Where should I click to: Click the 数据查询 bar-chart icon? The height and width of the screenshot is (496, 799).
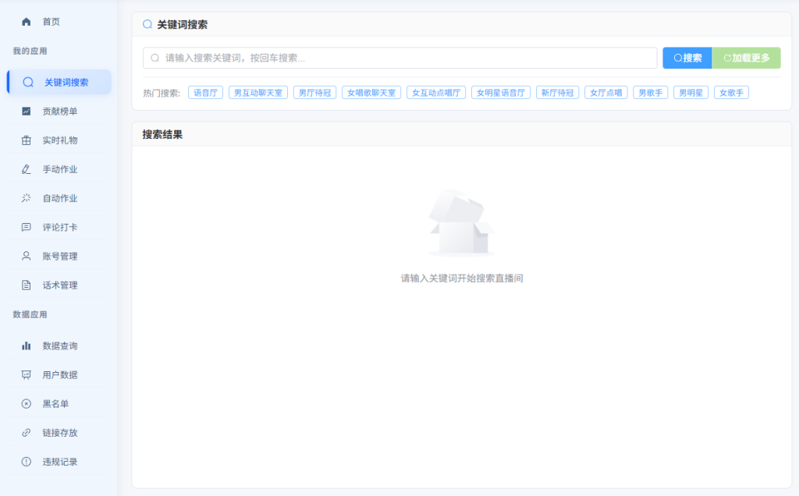26,345
